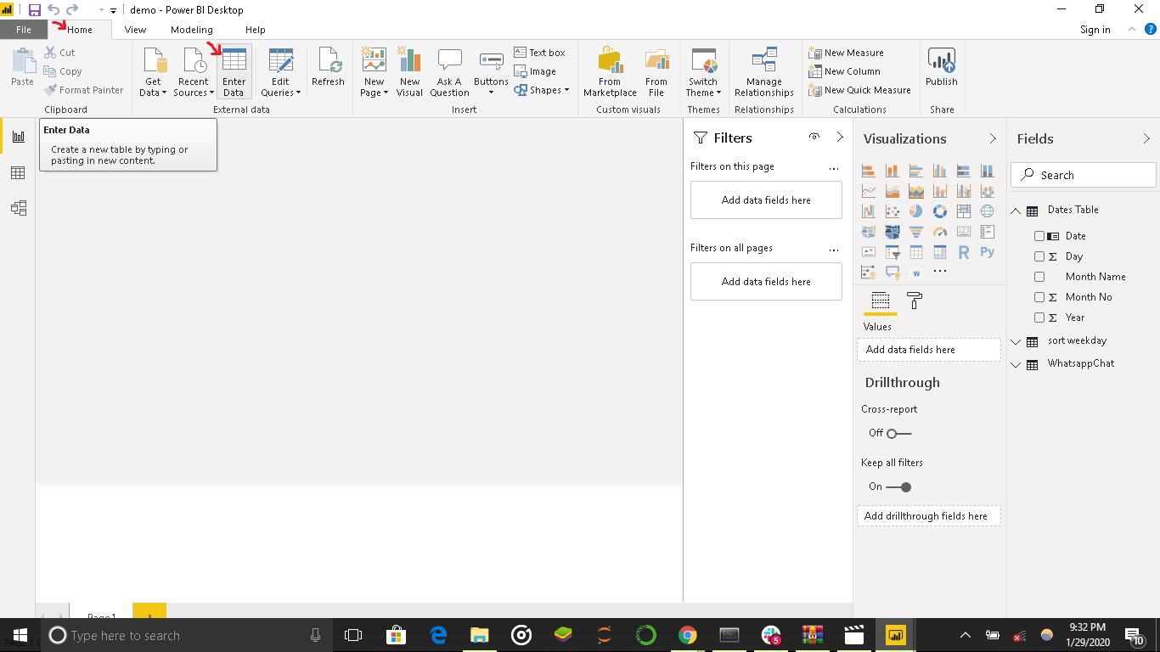The image size is (1160, 652).
Task: Switch to Data view in left sidebar
Action: [18, 173]
